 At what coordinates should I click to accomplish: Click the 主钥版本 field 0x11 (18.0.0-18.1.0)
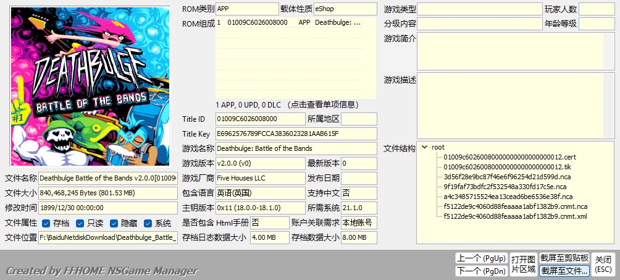[261, 208]
